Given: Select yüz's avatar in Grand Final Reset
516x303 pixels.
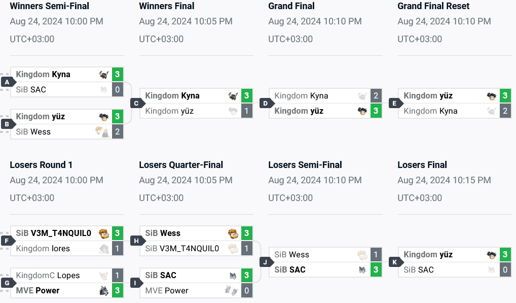Looking at the screenshot, I should 491,95.
